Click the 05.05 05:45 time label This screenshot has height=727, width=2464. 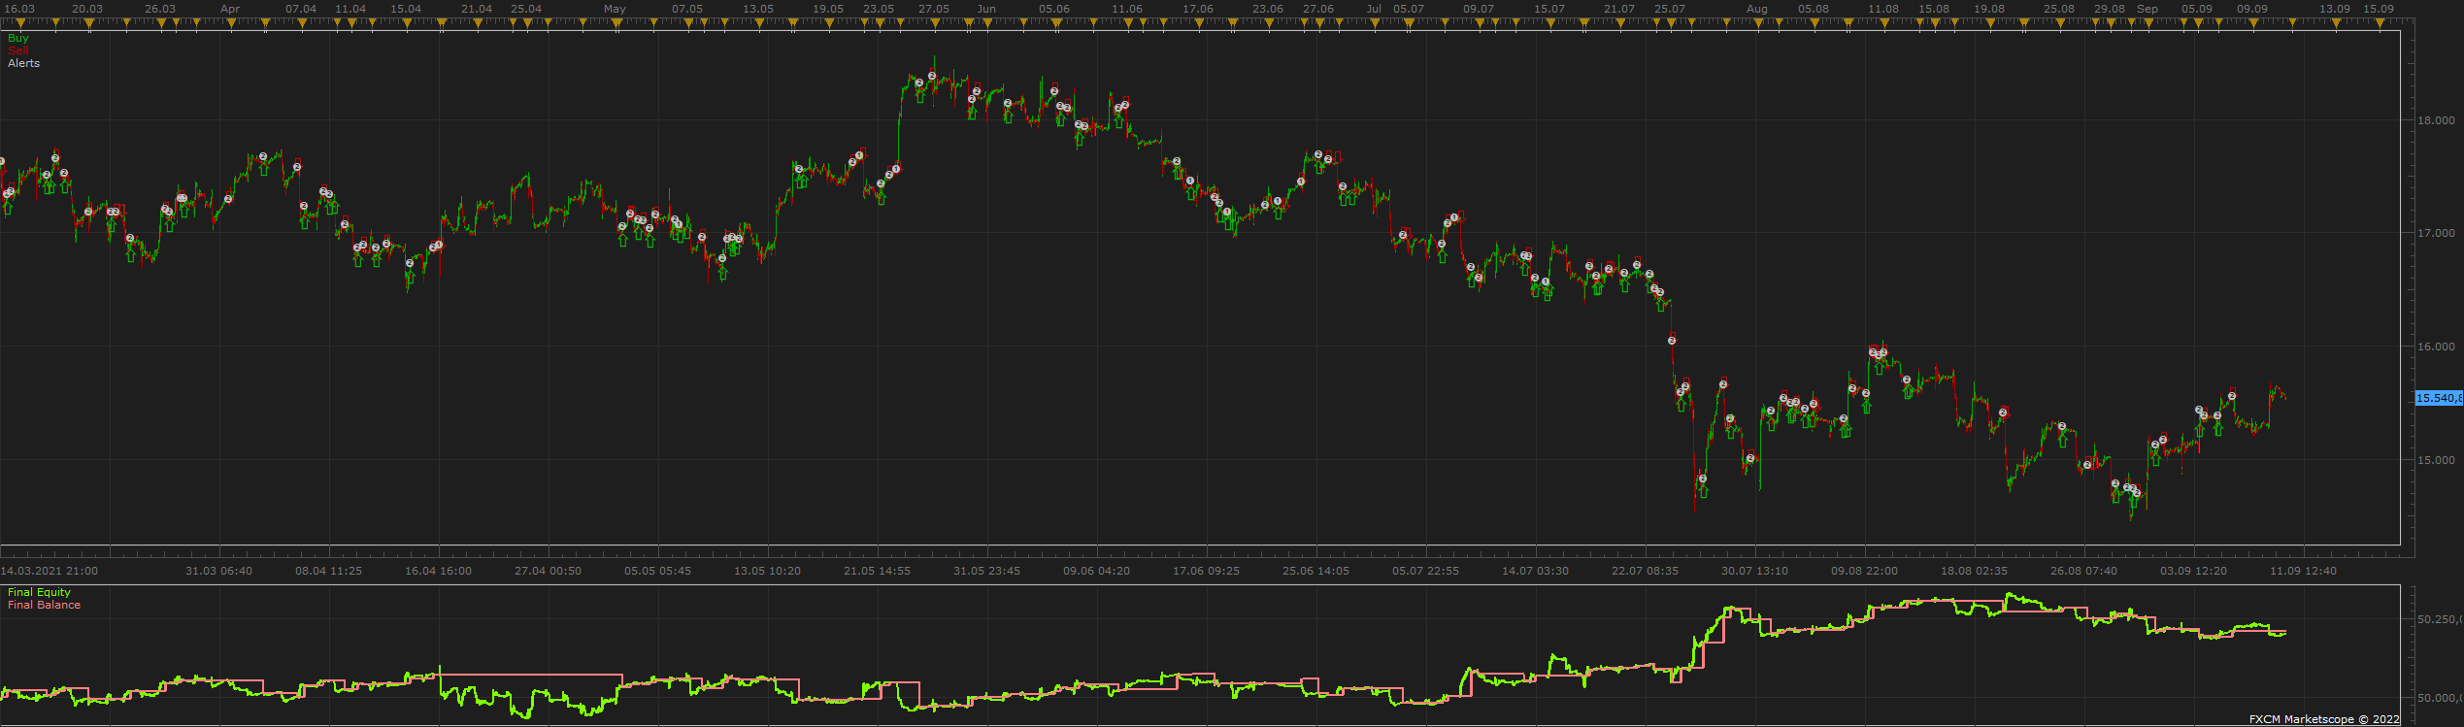658,571
